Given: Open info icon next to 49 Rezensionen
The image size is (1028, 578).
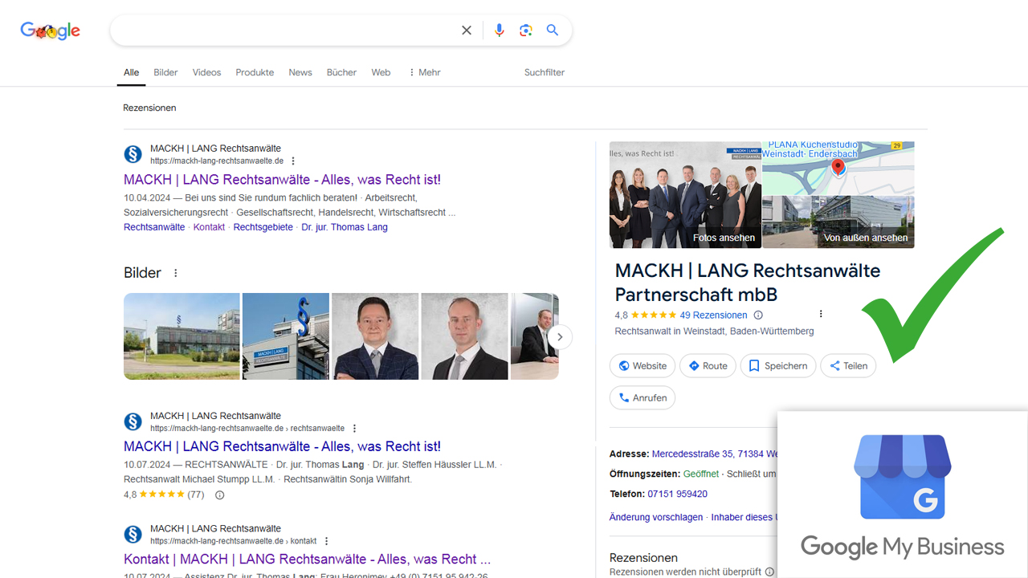Looking at the screenshot, I should tap(758, 315).
